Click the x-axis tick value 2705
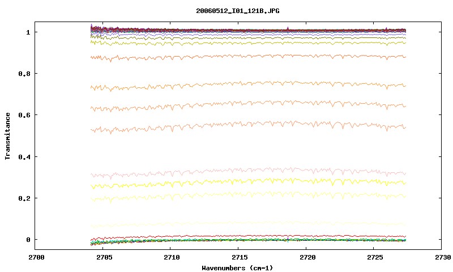Screen dimensions: 453x272 click(103, 257)
